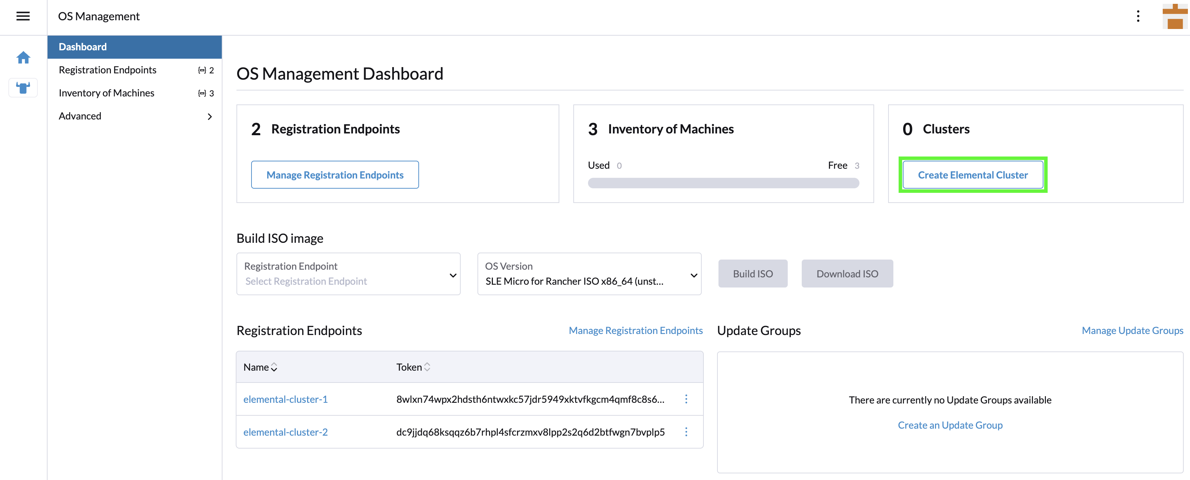Sort the endpoints table by Token

[x=427, y=367]
